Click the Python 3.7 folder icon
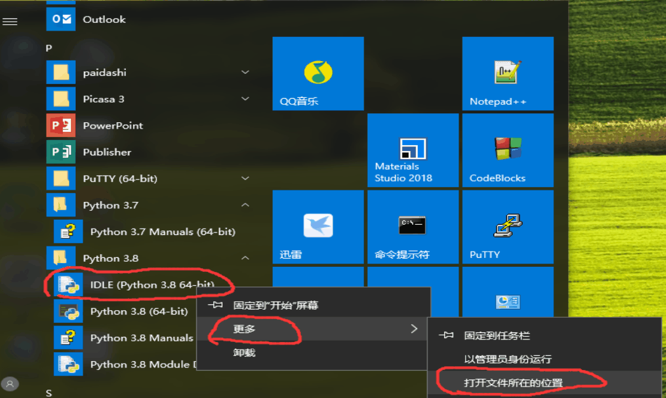 point(60,205)
